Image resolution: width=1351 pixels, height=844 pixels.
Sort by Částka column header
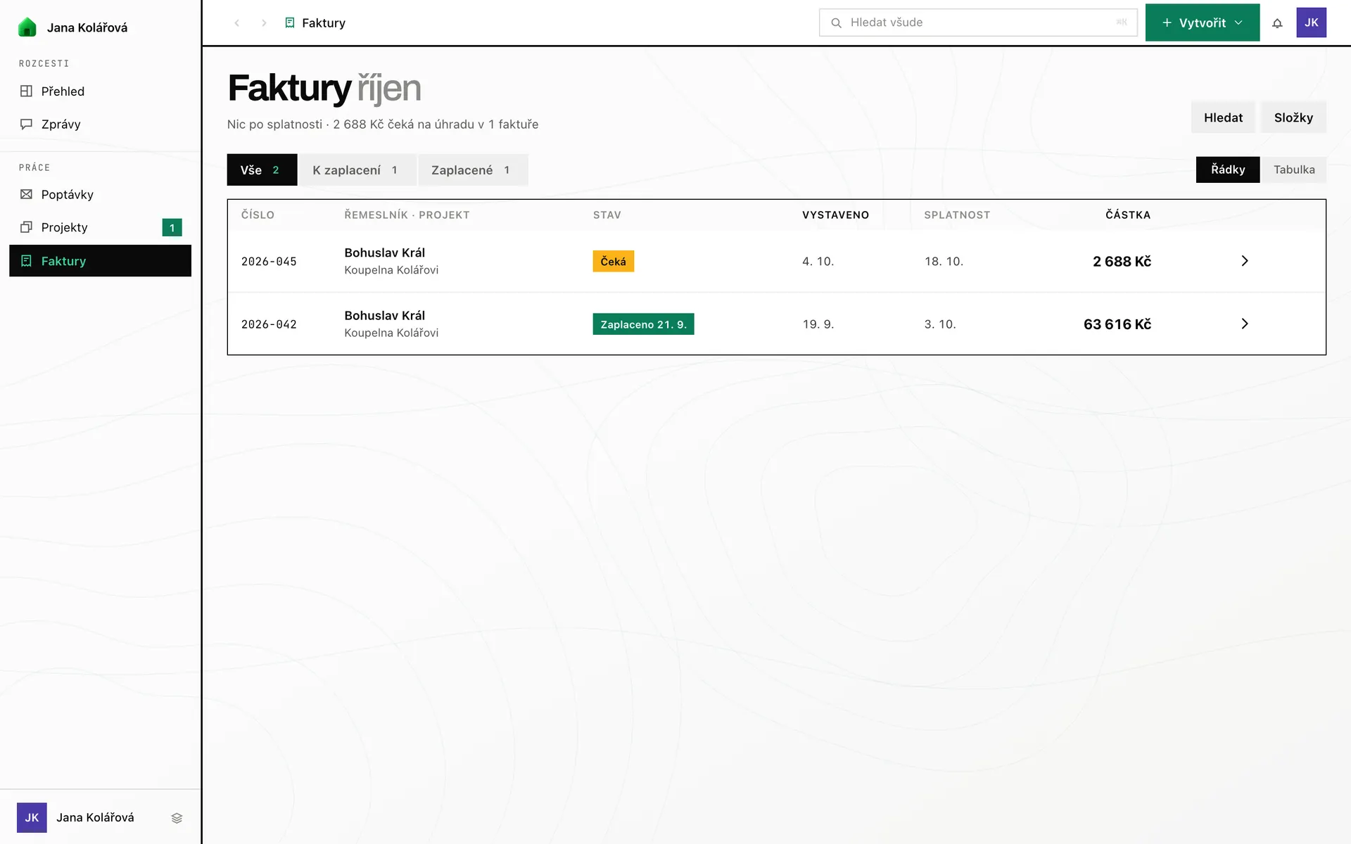click(x=1128, y=215)
